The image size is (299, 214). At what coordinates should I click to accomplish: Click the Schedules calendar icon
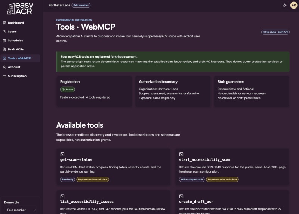pyautogui.click(x=4, y=41)
